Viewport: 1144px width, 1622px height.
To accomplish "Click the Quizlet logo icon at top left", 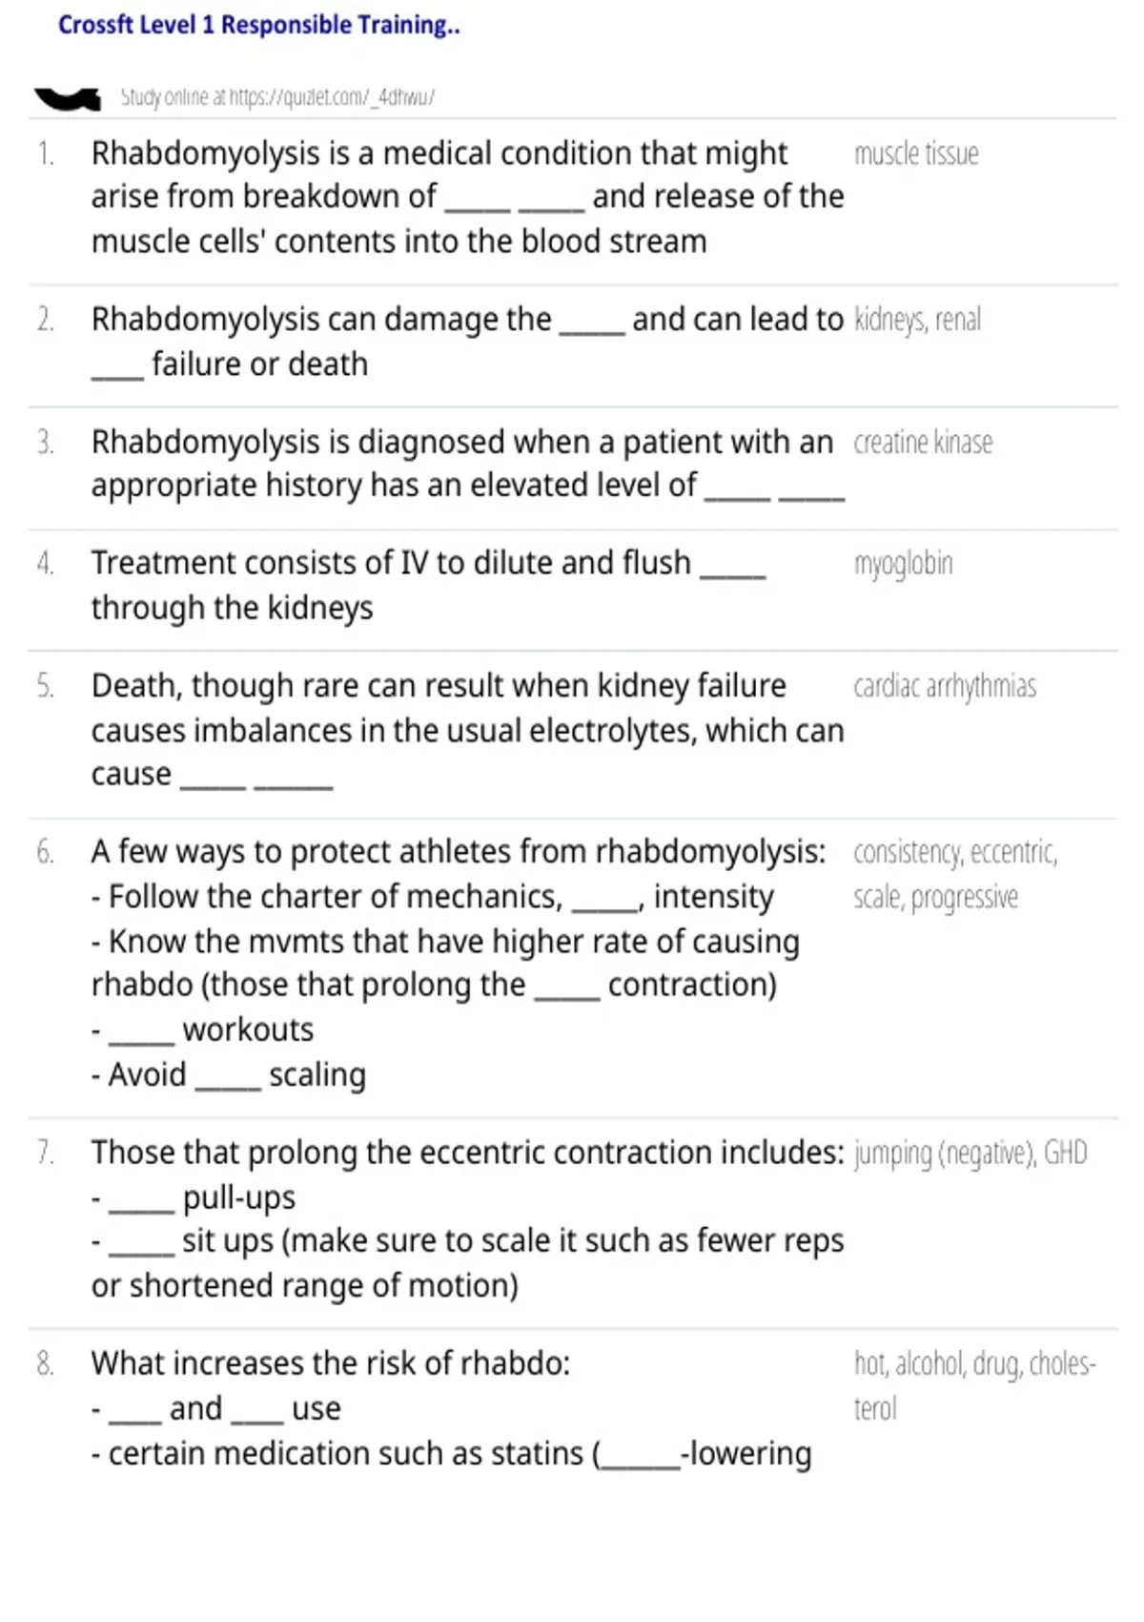I will point(68,97).
